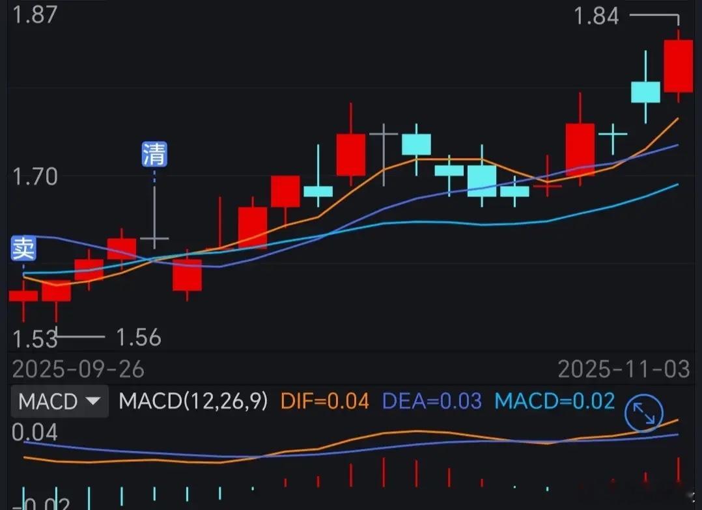This screenshot has width=702, height=510.
Task: Click the 1.56 low price label
Action: [x=138, y=338]
